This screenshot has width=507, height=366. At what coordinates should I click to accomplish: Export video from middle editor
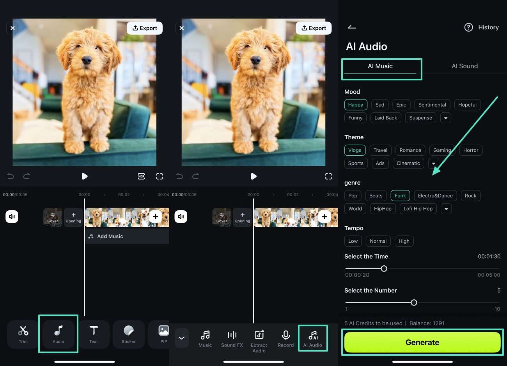click(314, 28)
